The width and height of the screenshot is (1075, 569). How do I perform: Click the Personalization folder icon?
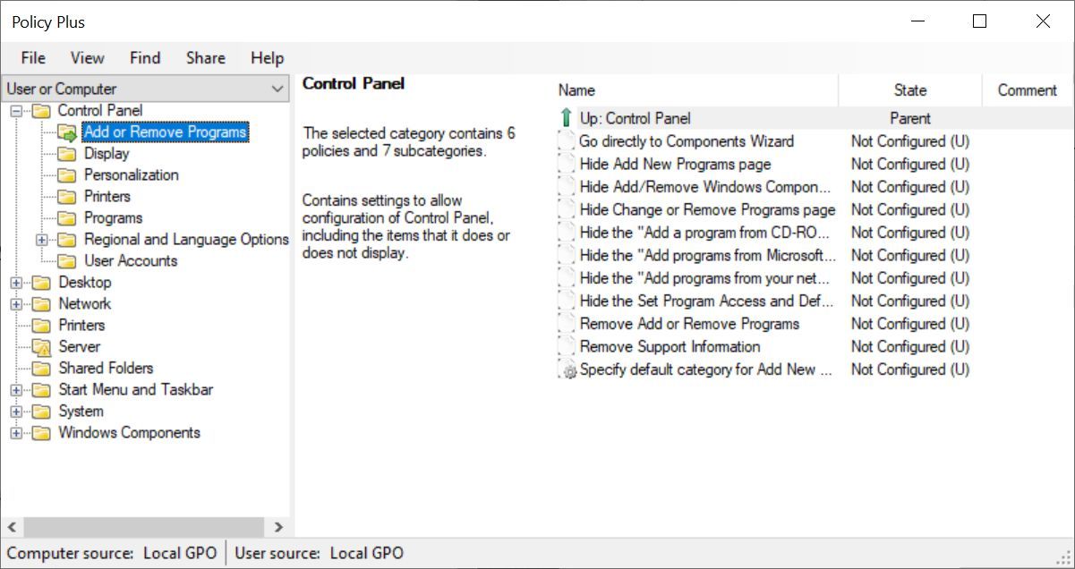(65, 174)
